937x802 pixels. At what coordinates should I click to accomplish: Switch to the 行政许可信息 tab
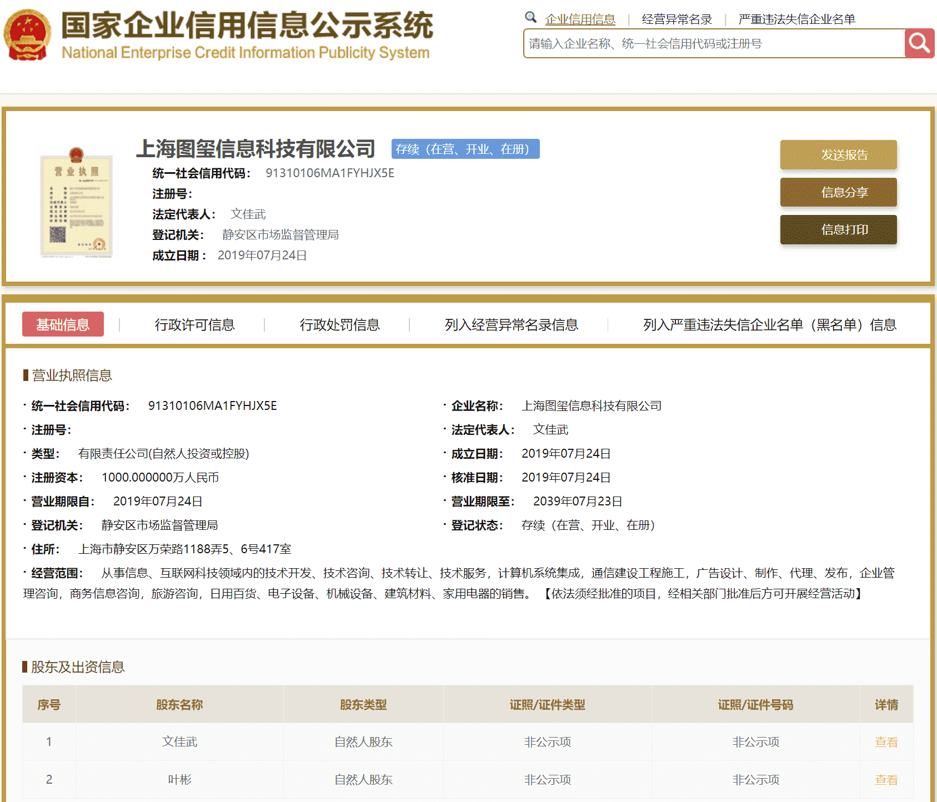194,325
